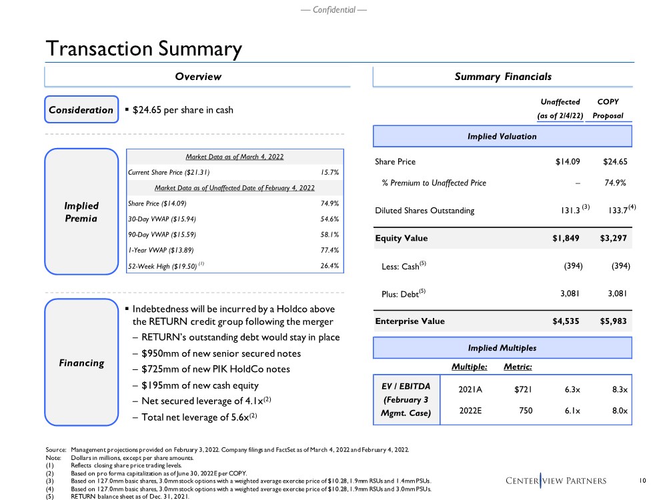Select the Transaction Summary title
The image size is (667, 500).
pyautogui.click(x=143, y=49)
